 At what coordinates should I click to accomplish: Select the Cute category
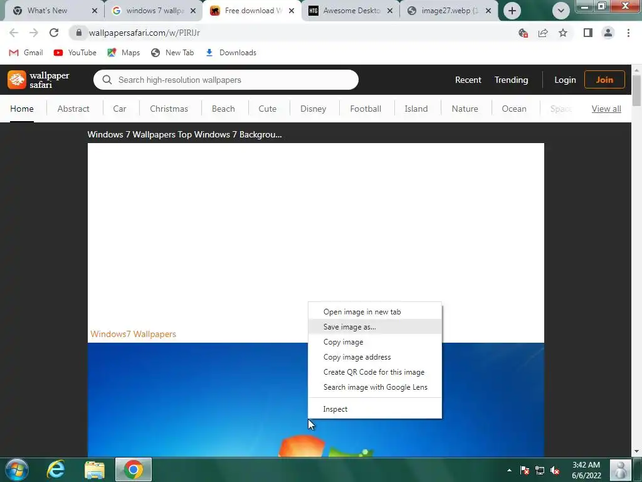pos(267,109)
